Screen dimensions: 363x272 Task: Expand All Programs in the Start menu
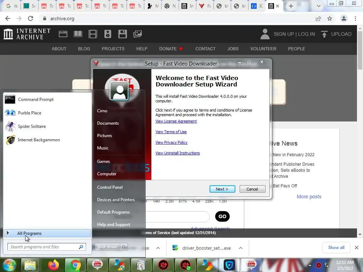pos(48,233)
